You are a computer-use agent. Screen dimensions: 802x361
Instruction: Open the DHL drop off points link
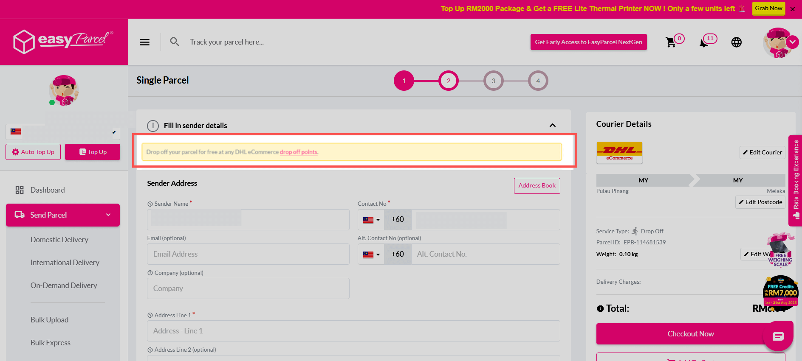(299, 152)
